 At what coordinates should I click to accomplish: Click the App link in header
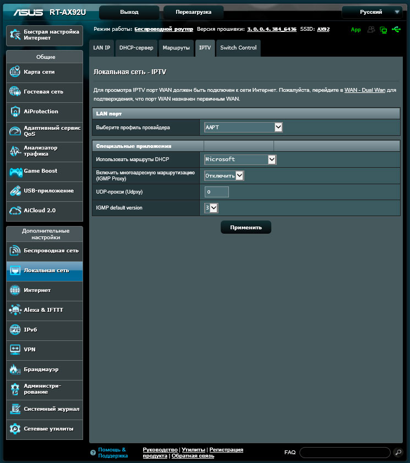356,30
